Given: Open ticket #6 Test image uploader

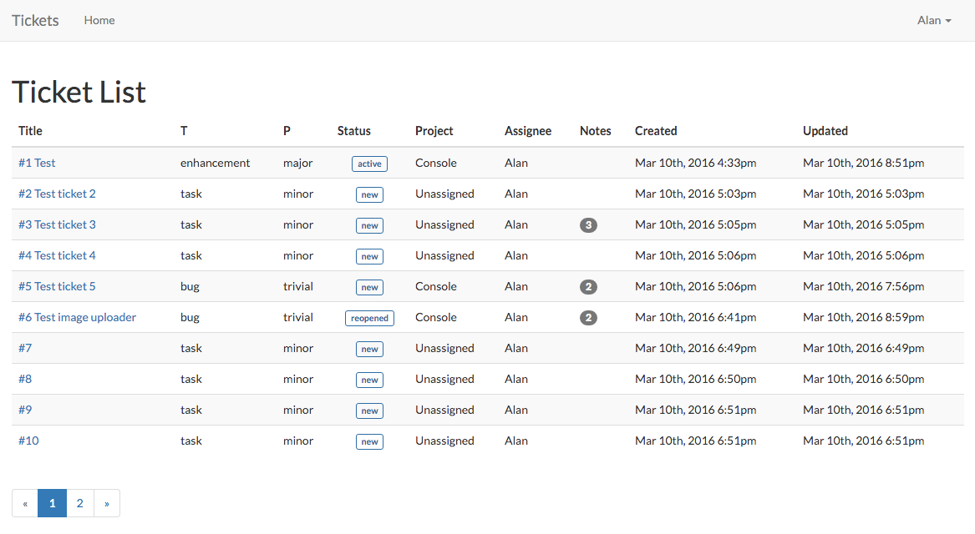Looking at the screenshot, I should [x=77, y=317].
